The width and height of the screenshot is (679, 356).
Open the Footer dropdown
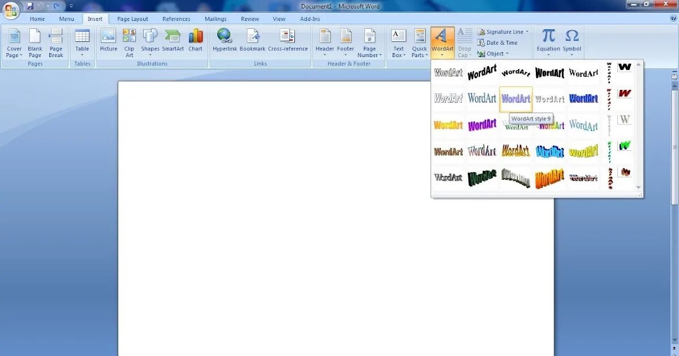click(x=346, y=43)
